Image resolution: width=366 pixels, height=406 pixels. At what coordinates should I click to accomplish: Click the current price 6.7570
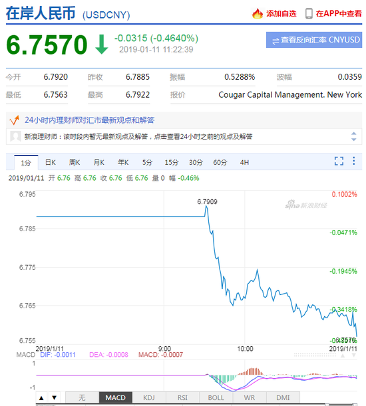click(x=47, y=45)
